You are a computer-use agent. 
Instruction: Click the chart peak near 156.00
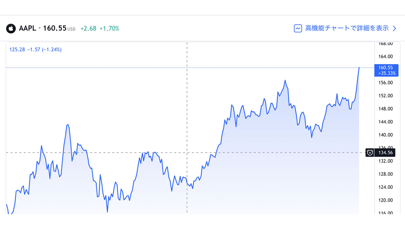285,80
